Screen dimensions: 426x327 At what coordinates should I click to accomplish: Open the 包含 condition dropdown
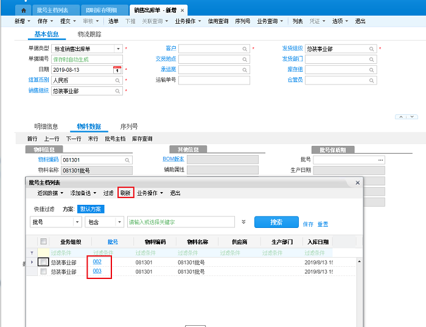coord(119,222)
